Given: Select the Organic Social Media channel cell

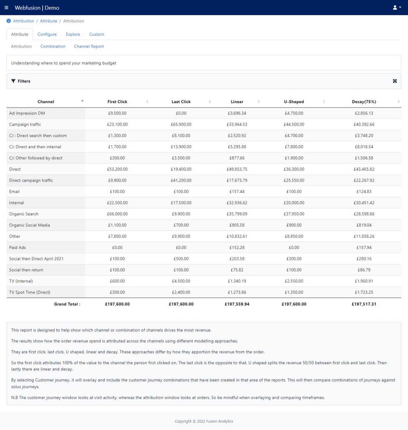Looking at the screenshot, I should (x=46, y=225).
